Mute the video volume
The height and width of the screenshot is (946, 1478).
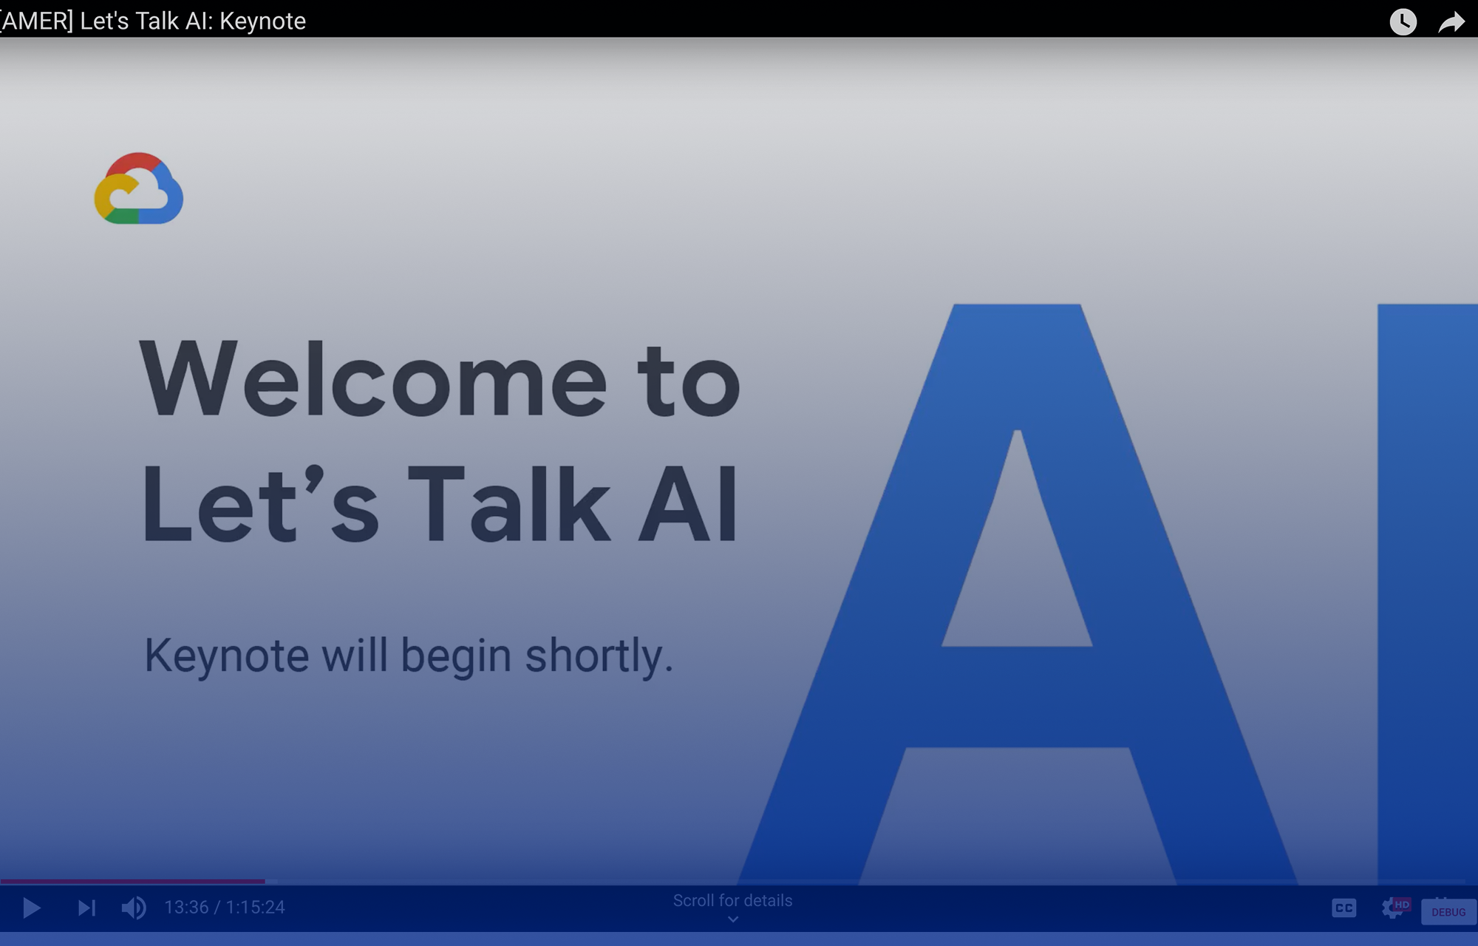click(134, 908)
